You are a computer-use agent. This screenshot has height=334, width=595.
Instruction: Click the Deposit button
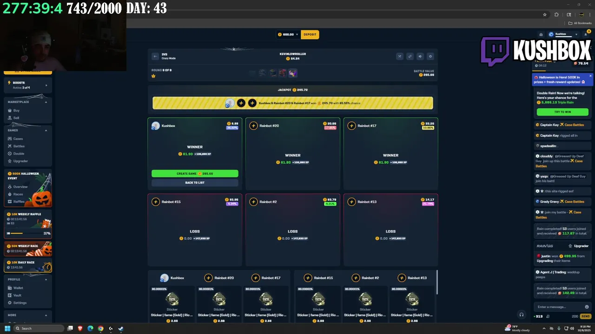310,34
